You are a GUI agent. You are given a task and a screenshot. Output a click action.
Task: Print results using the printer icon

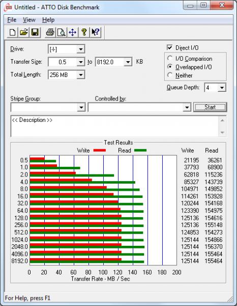[50, 32]
